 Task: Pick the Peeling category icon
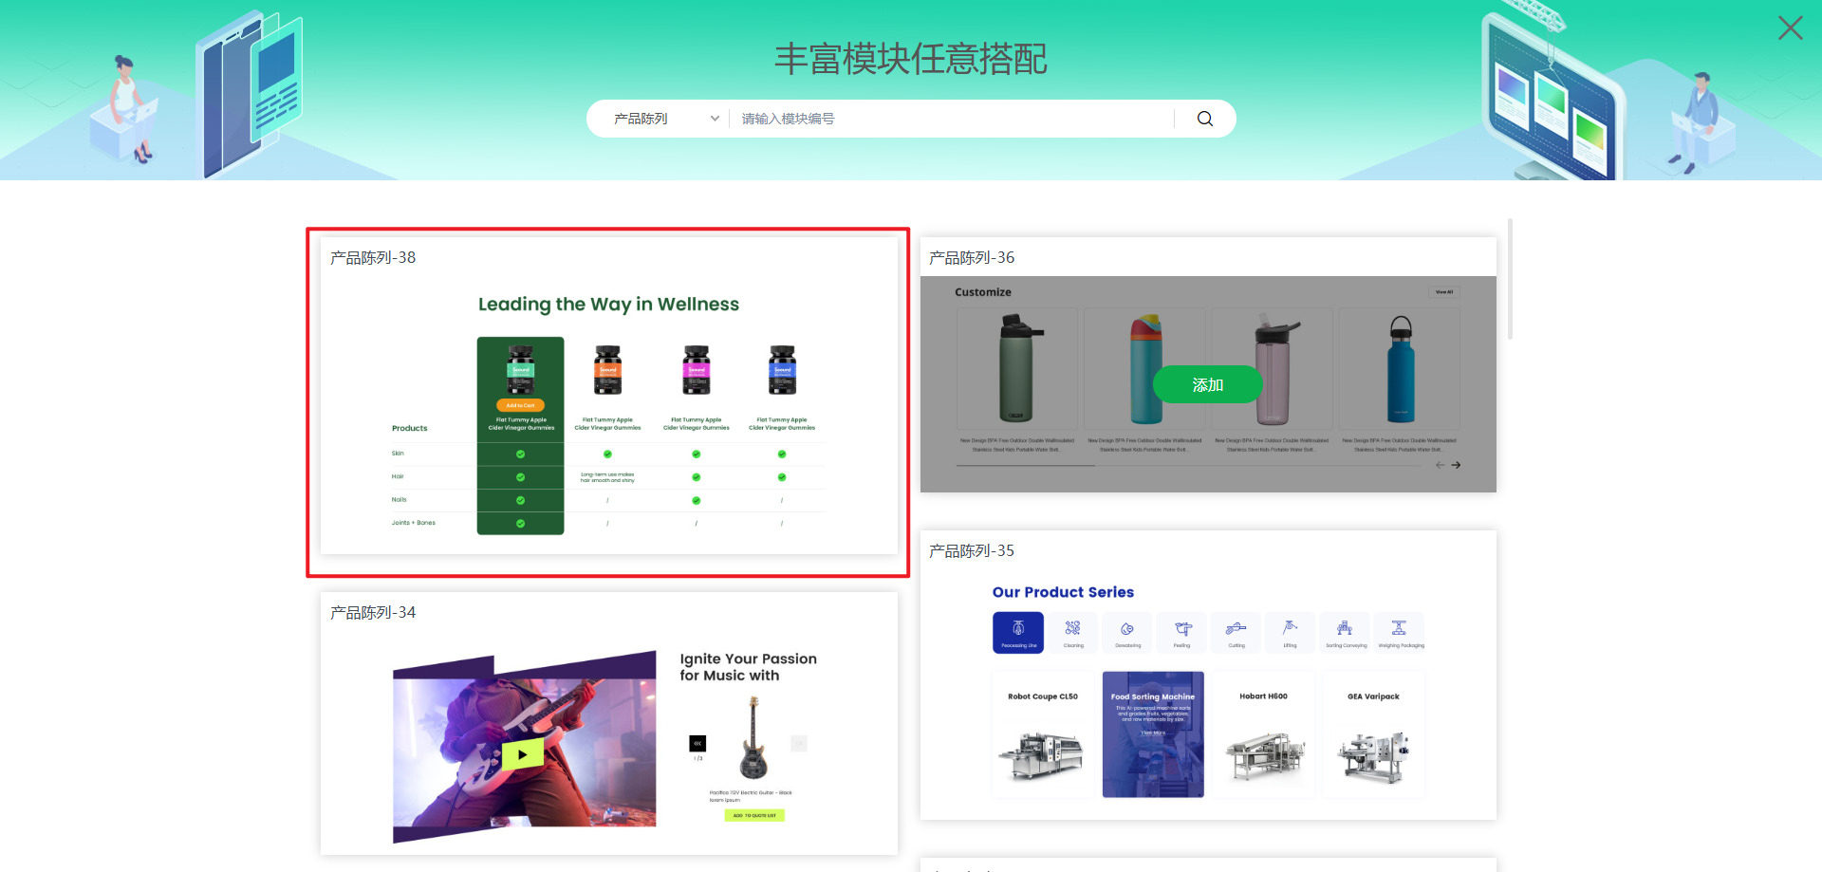tap(1181, 632)
